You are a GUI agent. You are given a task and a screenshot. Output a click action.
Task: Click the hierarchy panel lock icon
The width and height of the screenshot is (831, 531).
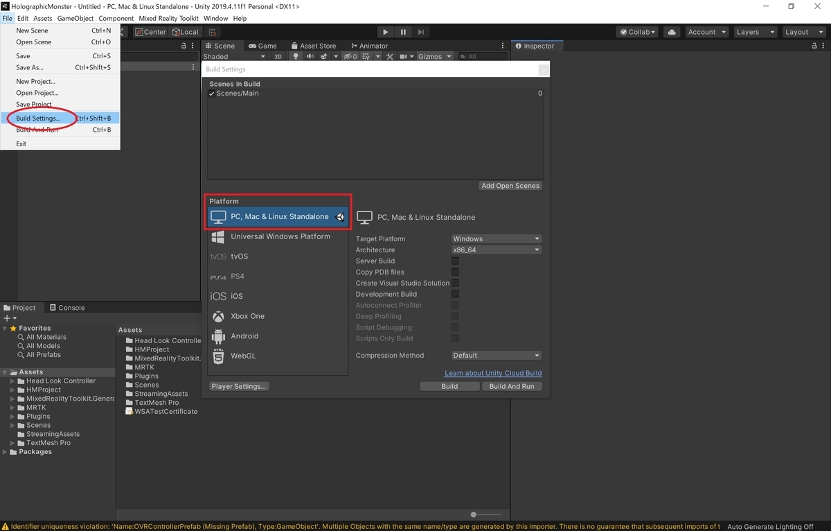tap(184, 46)
